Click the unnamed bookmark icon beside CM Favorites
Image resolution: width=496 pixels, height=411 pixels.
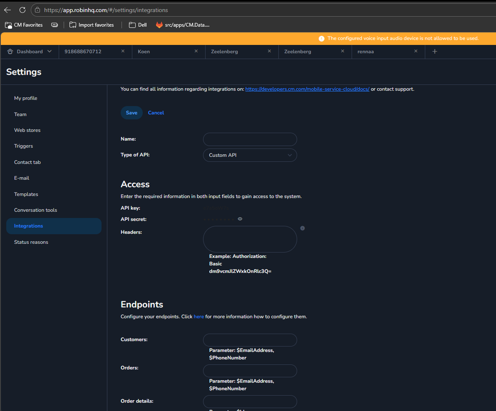(x=55, y=25)
